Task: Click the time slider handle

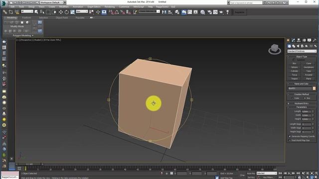Action: (29, 164)
